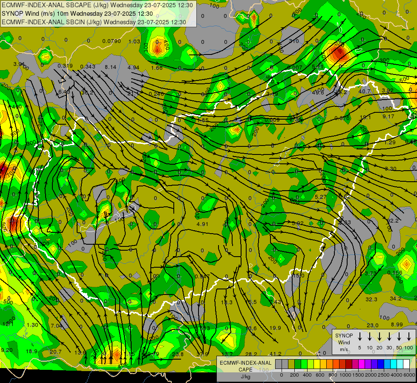The width and height of the screenshot is (417, 383).
Task: Click the 1.03 value on the map
Action: 134,41
